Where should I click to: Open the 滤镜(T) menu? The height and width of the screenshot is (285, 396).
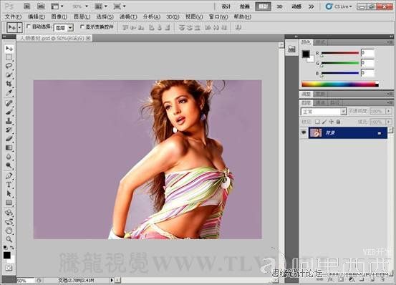(128, 17)
